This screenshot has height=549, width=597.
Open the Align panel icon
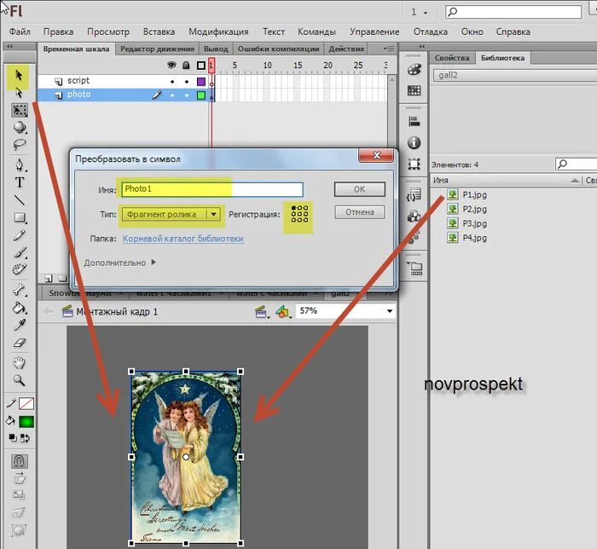pos(414,122)
